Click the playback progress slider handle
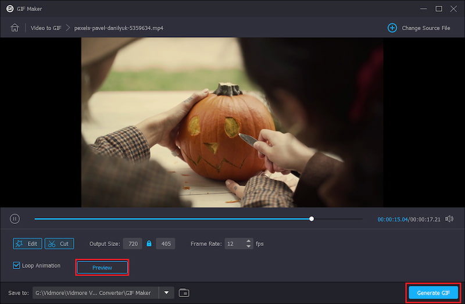Image resolution: width=465 pixels, height=304 pixels. (x=312, y=219)
